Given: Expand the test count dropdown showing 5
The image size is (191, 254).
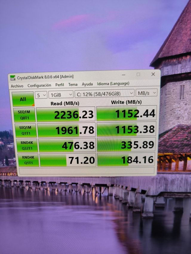Looking at the screenshot, I should [x=41, y=95].
